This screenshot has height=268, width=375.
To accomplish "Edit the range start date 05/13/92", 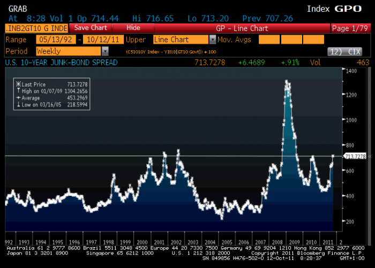I will (x=56, y=40).
